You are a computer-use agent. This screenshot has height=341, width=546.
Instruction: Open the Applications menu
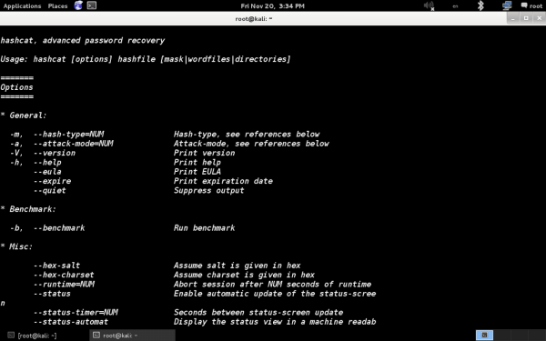tap(22, 6)
